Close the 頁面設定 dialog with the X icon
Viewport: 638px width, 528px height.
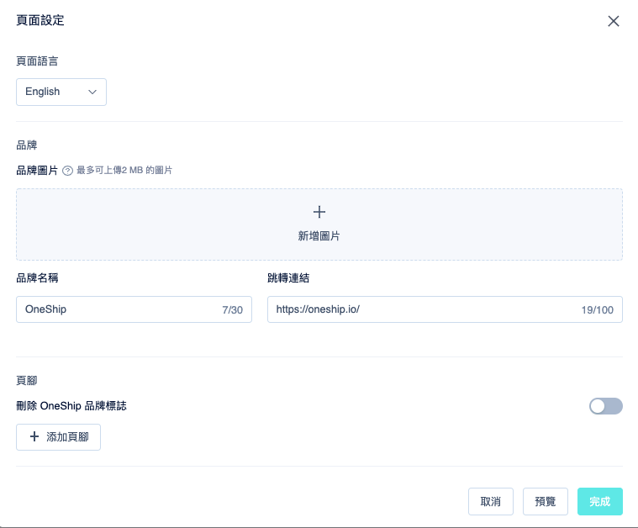[613, 21]
